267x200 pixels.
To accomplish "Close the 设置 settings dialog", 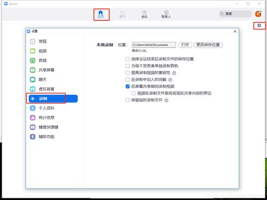I will [x=235, y=31].
